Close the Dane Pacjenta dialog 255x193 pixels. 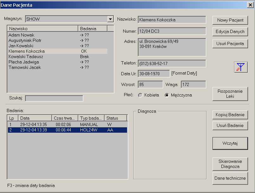[x=250, y=5]
